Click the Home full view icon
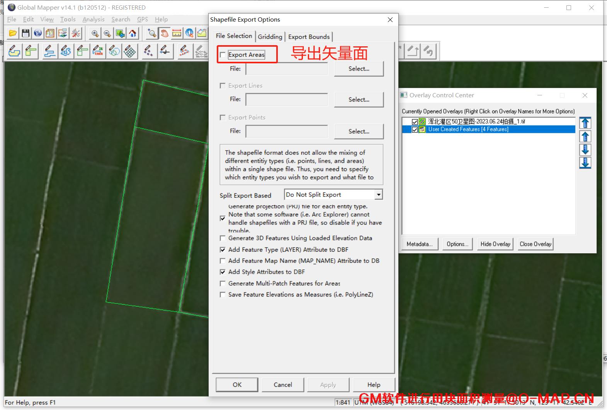607x410 pixels. click(x=133, y=34)
